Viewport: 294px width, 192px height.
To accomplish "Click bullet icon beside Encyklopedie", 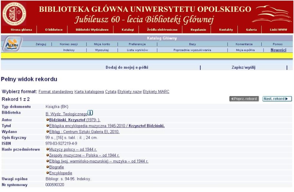I will tap(47, 173).
